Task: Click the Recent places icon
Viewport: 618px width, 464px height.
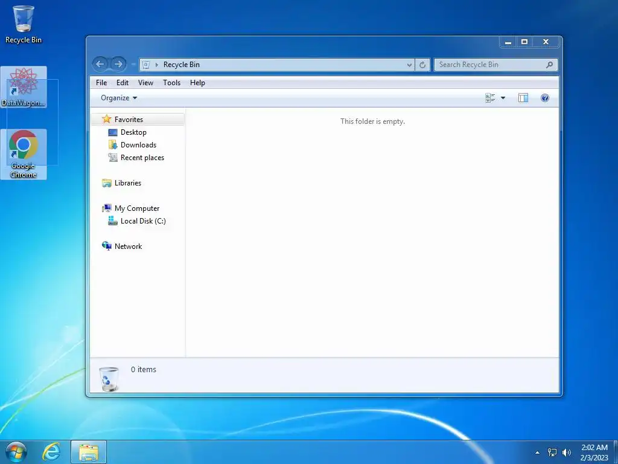Action: click(113, 158)
